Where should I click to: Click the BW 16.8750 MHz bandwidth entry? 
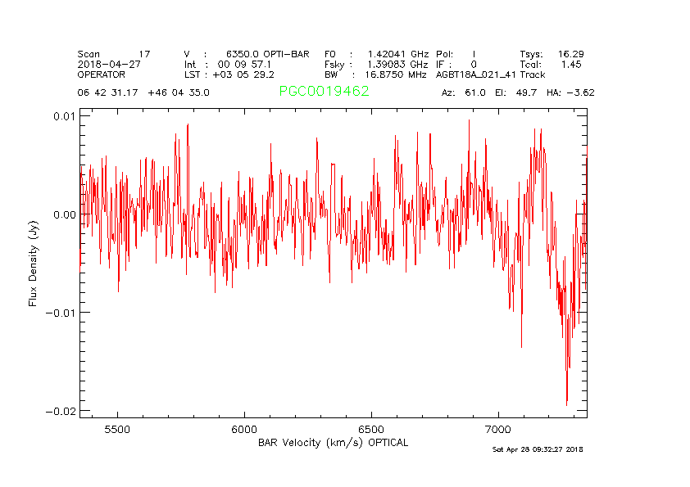375,74
